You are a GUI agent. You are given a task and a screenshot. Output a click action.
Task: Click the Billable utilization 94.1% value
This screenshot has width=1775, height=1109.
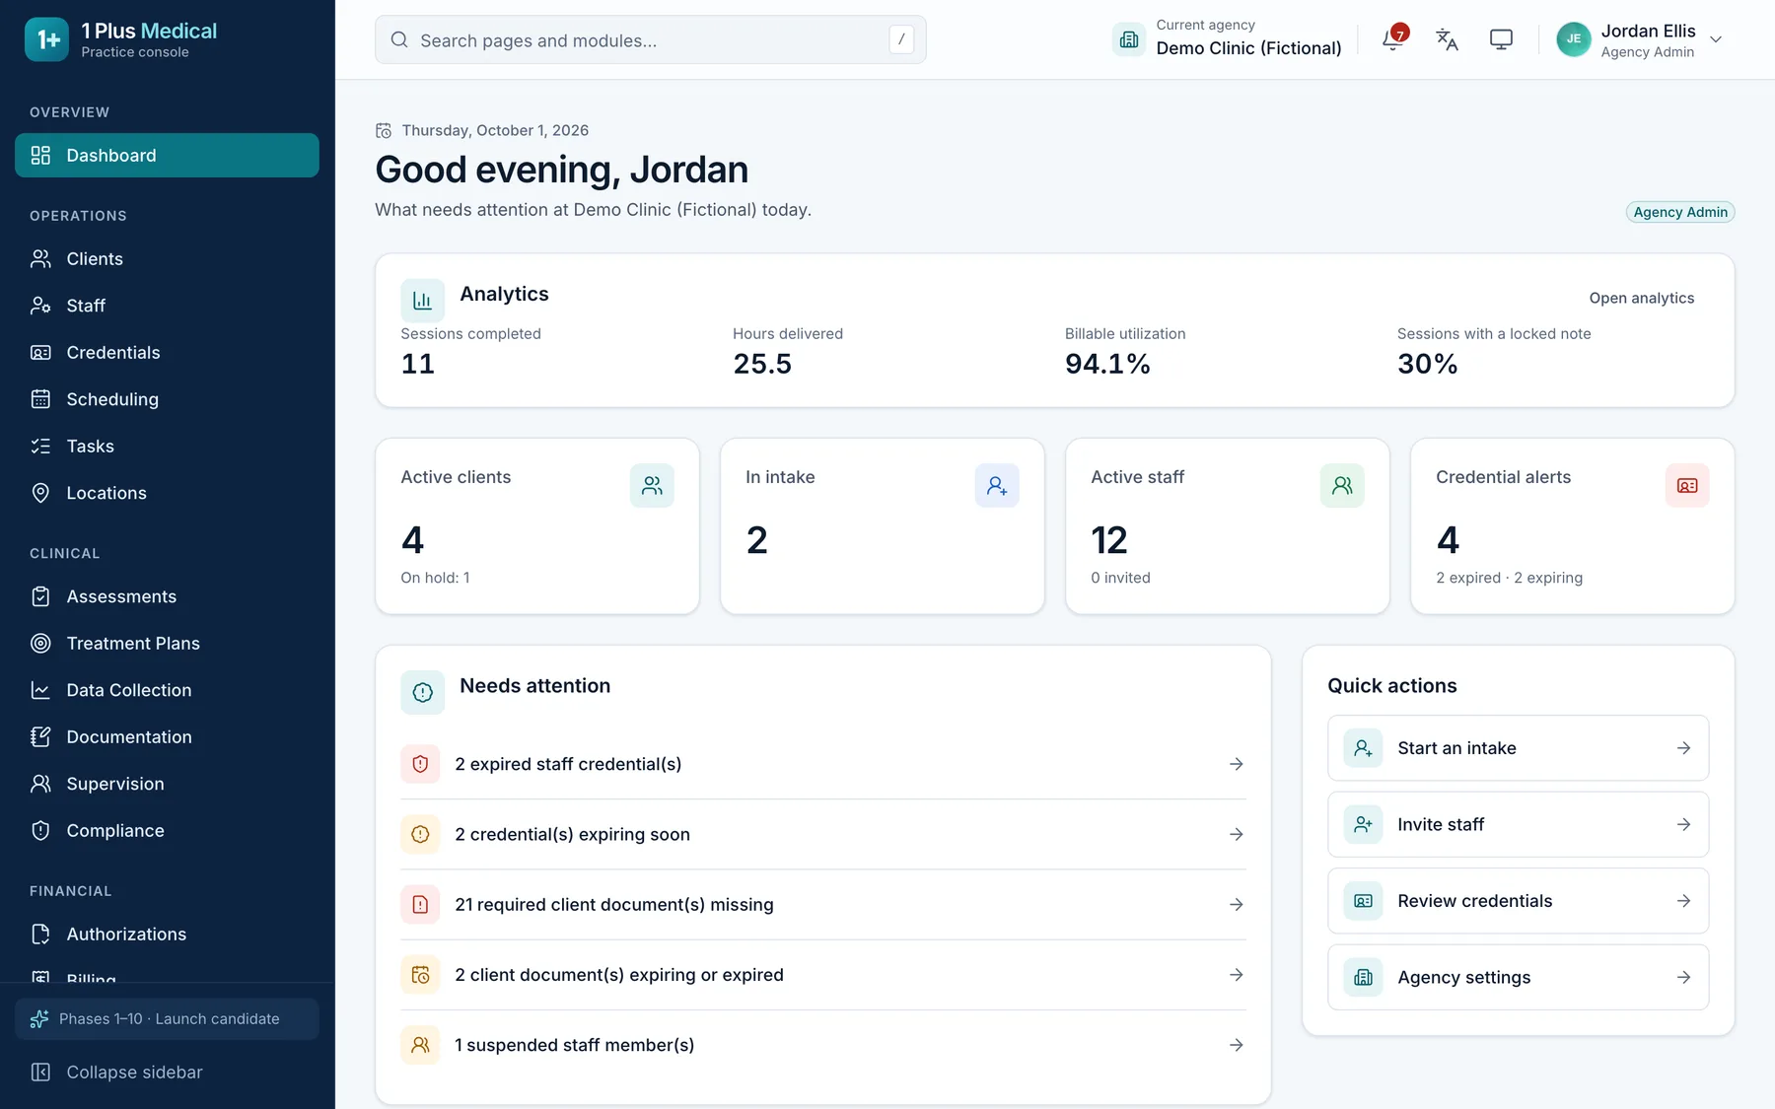(x=1107, y=364)
